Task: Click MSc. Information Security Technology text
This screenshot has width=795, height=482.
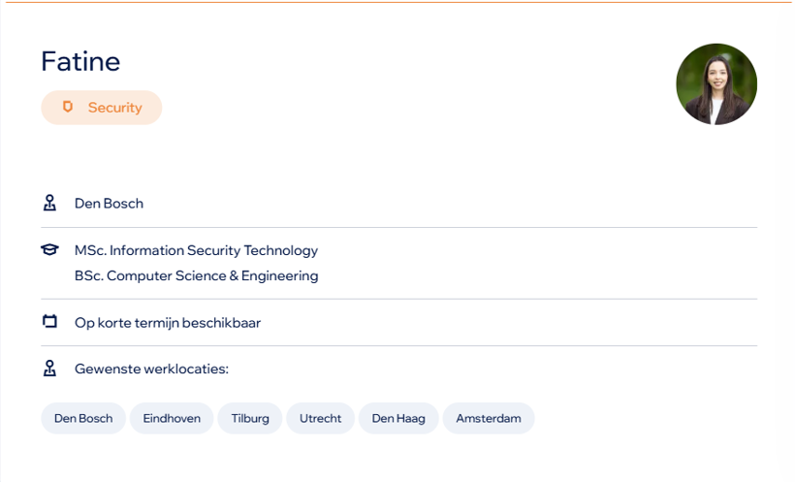Action: [196, 250]
